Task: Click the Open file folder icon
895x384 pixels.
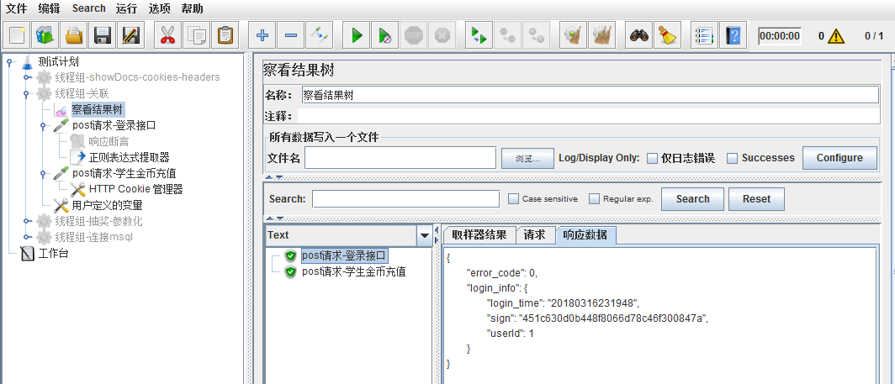Action: [74, 36]
